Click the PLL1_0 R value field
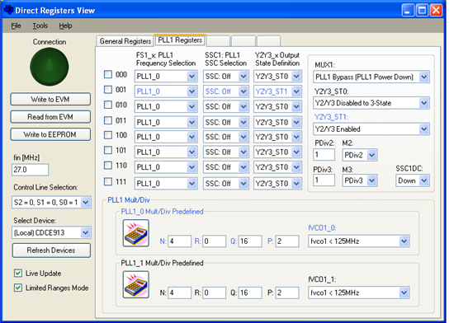Image resolution: width=454 pixels, height=323 pixels. 215,241
